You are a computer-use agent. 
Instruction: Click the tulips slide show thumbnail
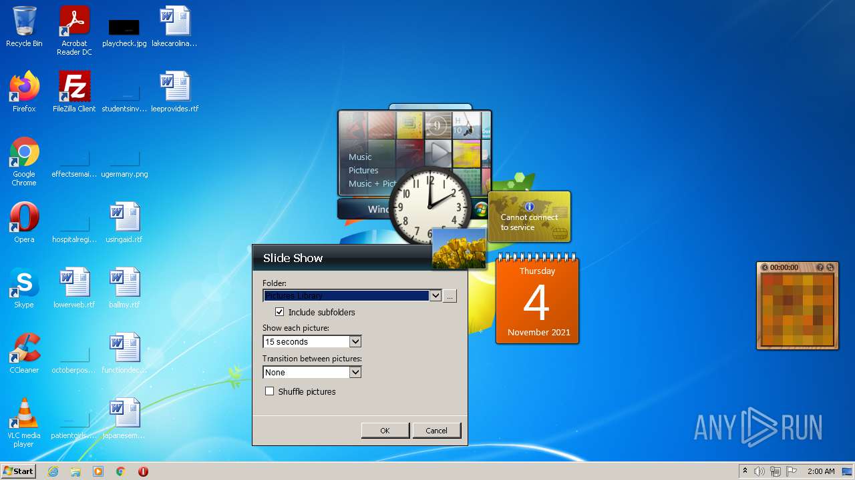pyautogui.click(x=459, y=249)
